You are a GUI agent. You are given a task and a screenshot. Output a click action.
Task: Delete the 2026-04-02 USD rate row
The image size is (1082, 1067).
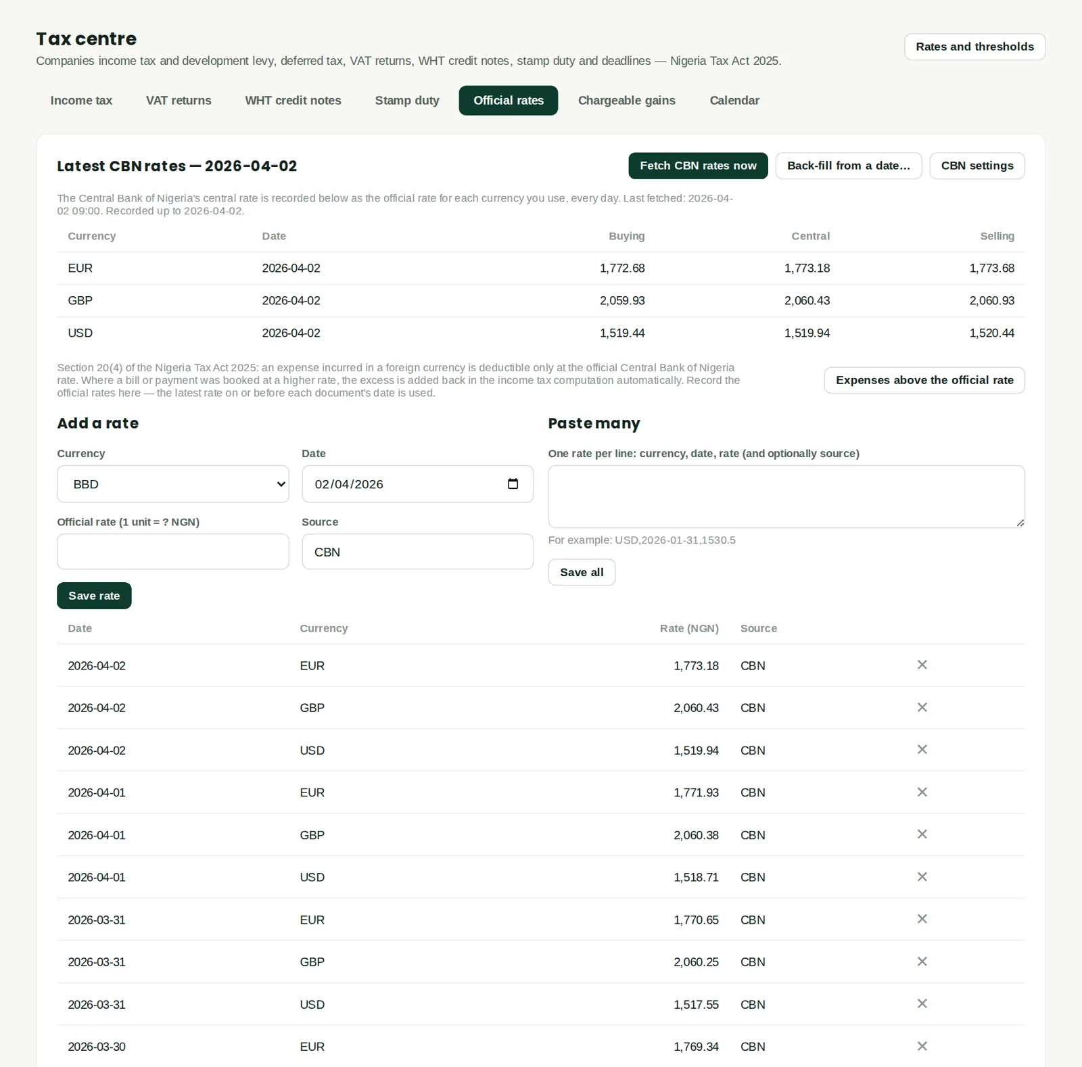pos(922,749)
